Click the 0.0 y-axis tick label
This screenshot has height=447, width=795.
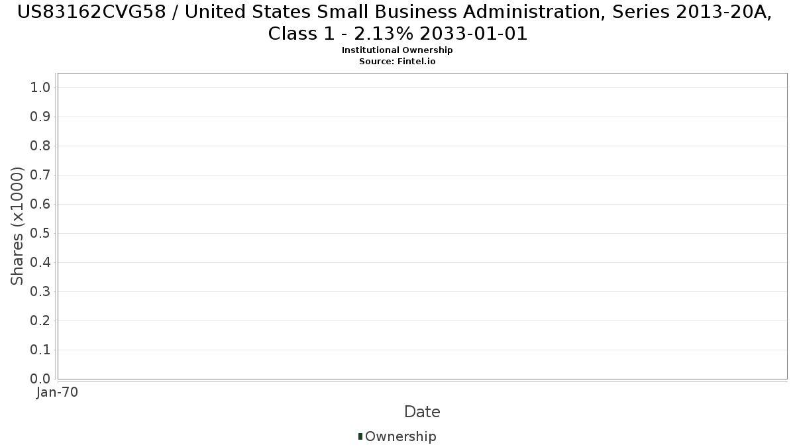click(x=40, y=379)
